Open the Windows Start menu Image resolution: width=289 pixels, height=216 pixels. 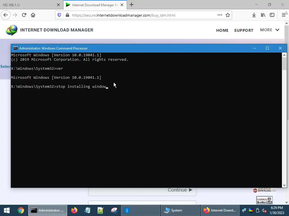7,210
